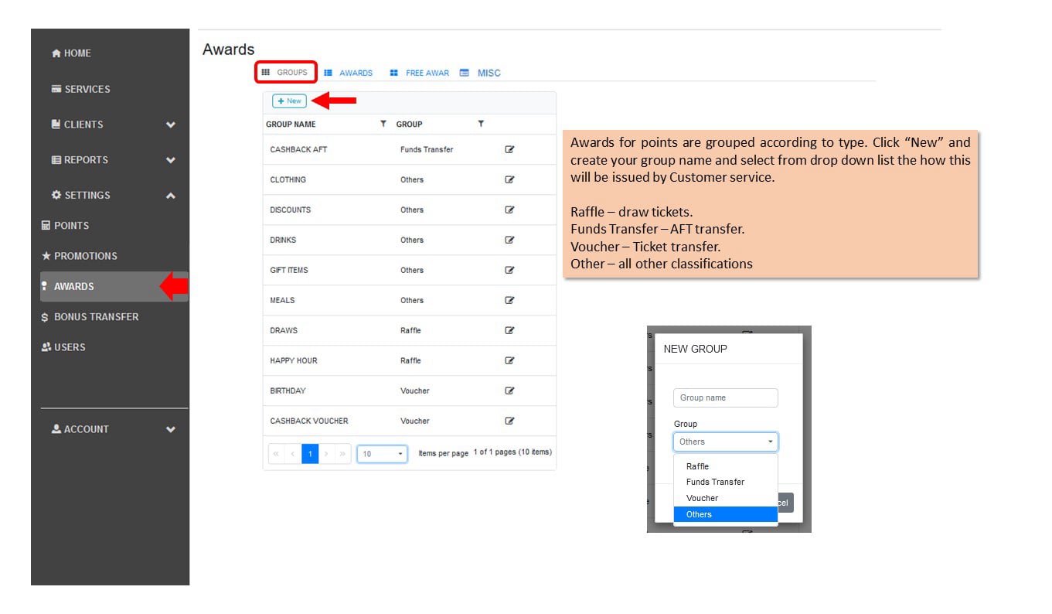Edit the GIFT ITEMS group
Screen dimensions: 1052x614
(509, 270)
